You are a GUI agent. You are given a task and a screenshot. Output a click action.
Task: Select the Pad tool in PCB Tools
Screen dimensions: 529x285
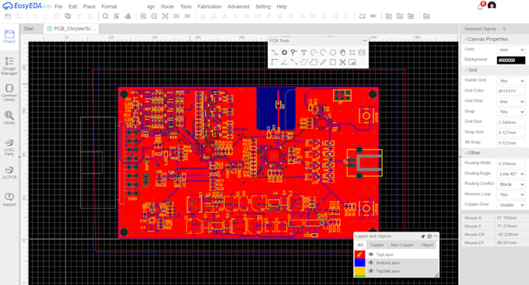click(x=285, y=53)
